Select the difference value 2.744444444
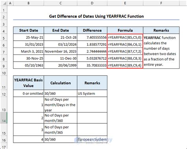The height and width of the screenshot is (149, 187). click(92, 51)
